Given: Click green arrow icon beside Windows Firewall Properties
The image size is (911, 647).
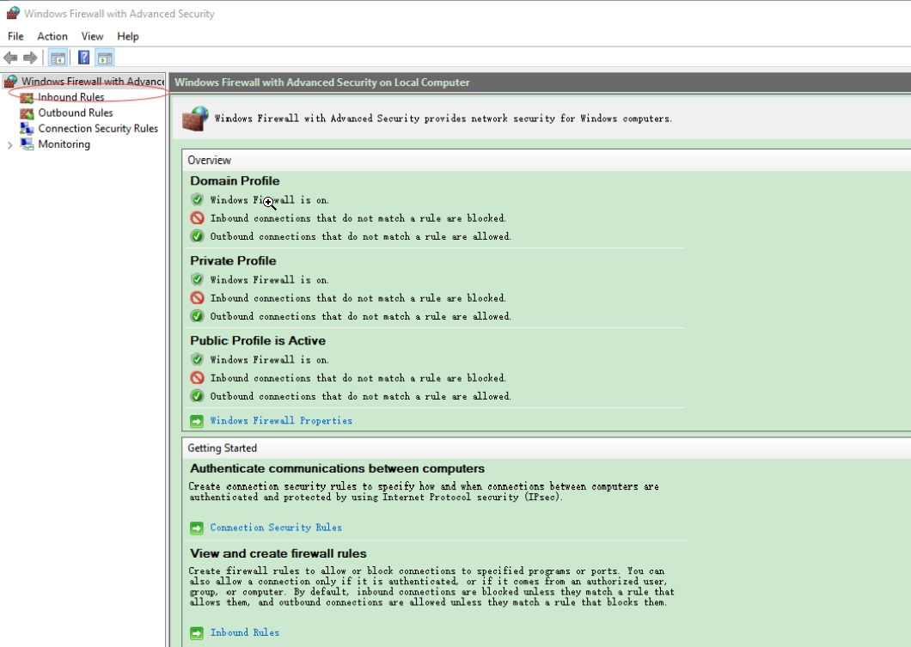Looking at the screenshot, I should [197, 421].
